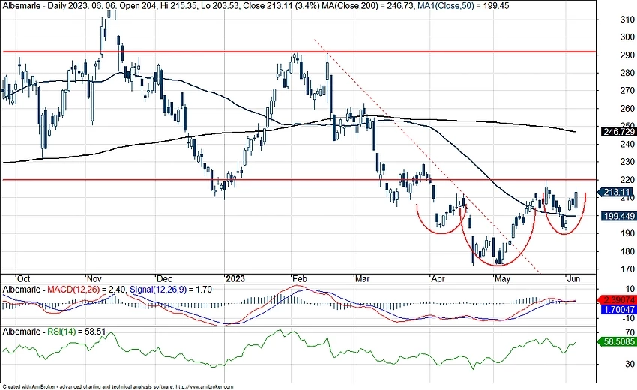637x390 pixels.
Task: Click the 230 price axis tick
Action: [627, 162]
